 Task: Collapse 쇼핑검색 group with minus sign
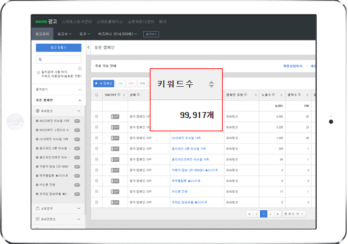click(x=79, y=208)
